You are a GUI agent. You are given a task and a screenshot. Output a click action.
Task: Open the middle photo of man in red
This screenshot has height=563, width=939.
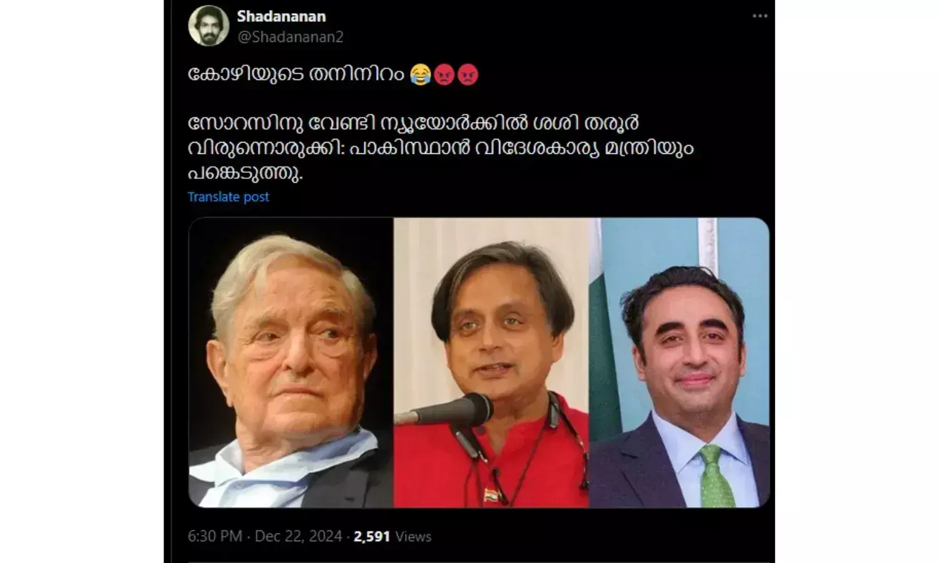[x=491, y=362]
